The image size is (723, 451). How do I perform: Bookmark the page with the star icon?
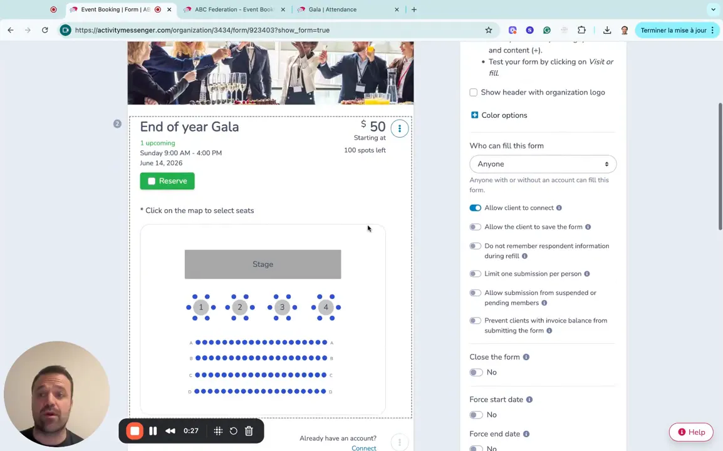(489, 29)
